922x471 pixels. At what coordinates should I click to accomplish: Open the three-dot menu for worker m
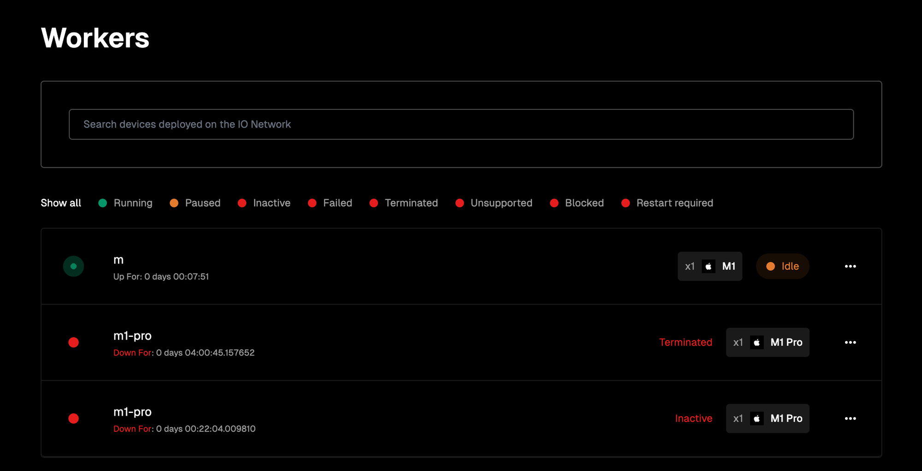pyautogui.click(x=850, y=266)
